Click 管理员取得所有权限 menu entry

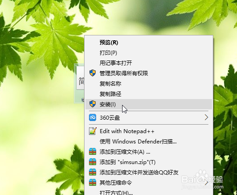click(148, 74)
